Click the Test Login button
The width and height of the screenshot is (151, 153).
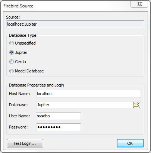[x=25, y=143]
